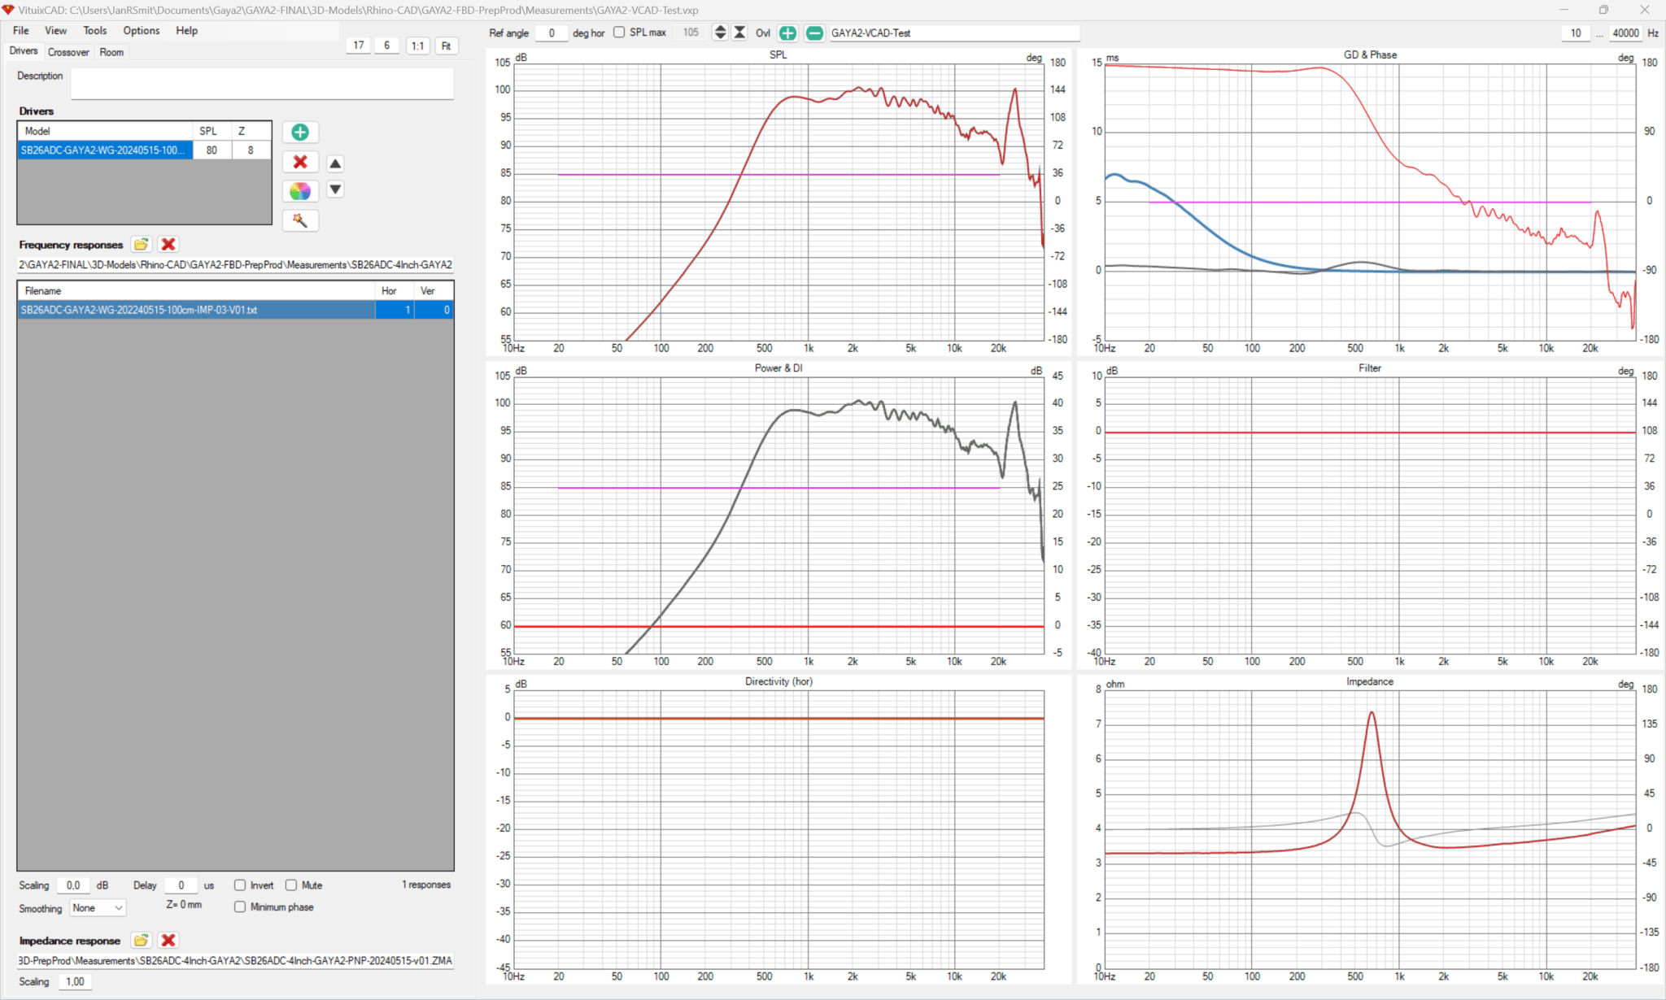Click the impedance response path field
The image size is (1666, 1000).
coord(235,960)
